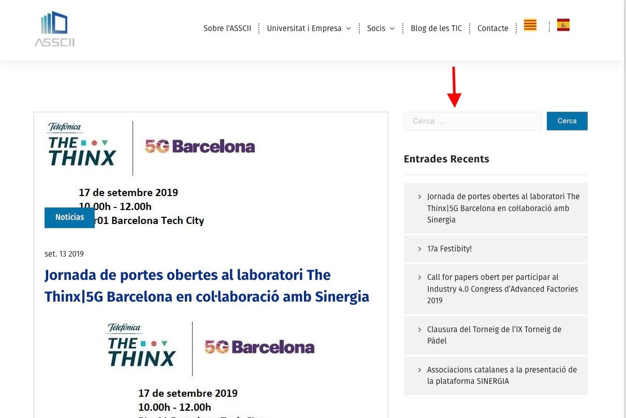The width and height of the screenshot is (626, 418).
Task: Open the Socis menu item
Action: 376,28
